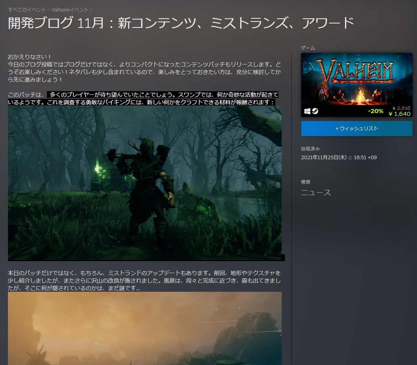
Task: Click the ゲーム section label
Action: pos(308,48)
